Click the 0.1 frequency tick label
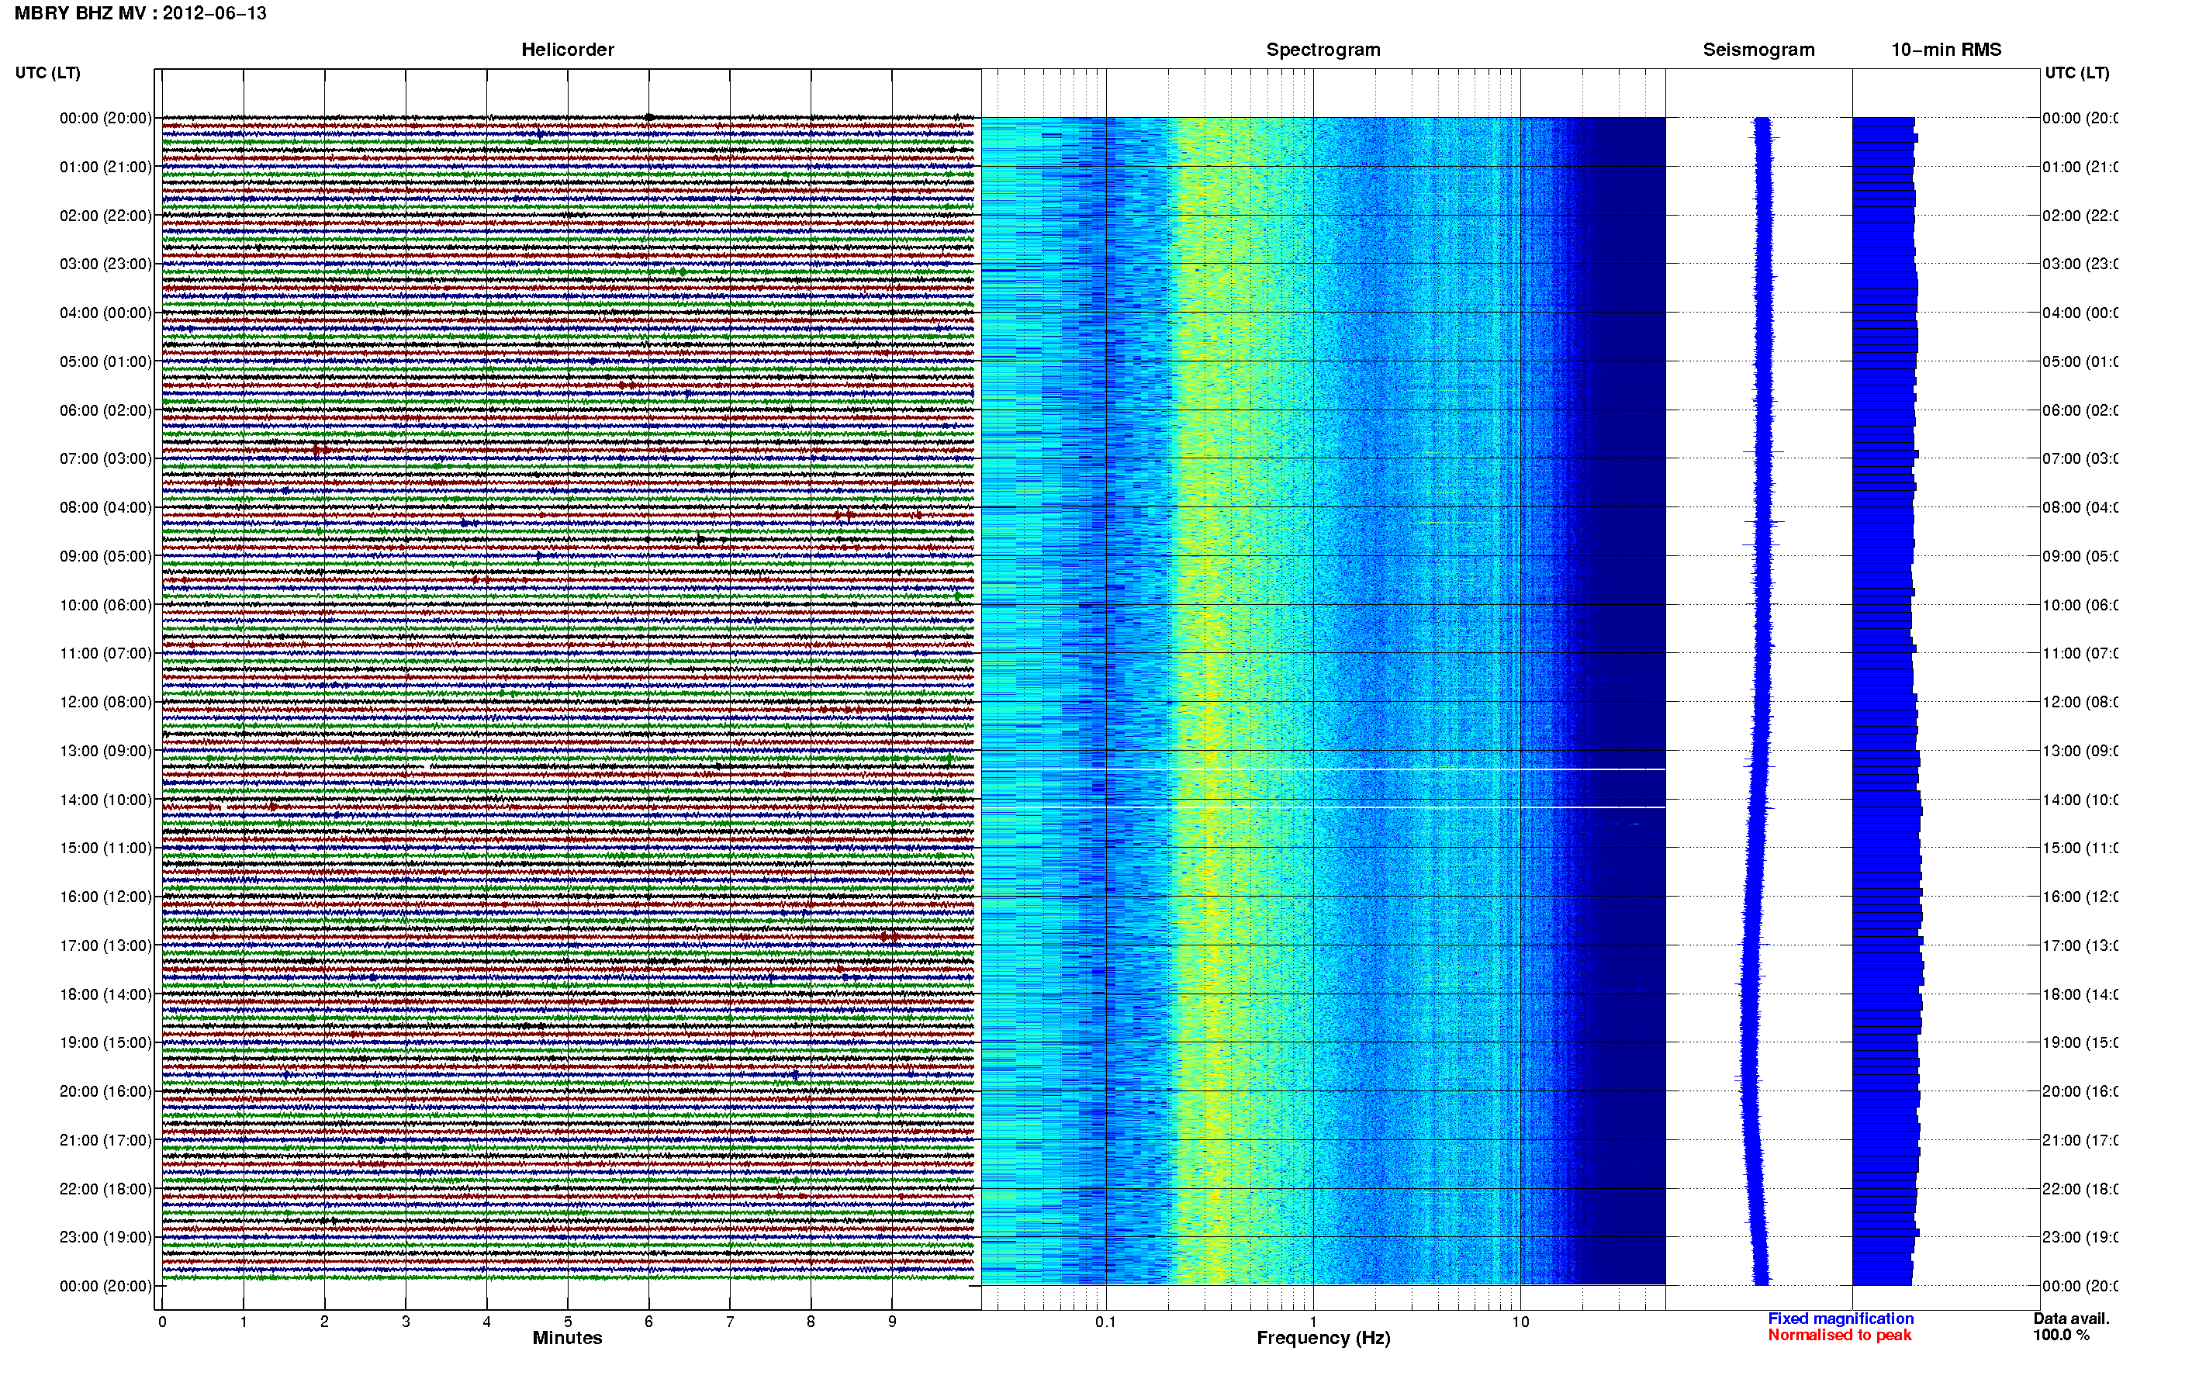 point(1105,1322)
